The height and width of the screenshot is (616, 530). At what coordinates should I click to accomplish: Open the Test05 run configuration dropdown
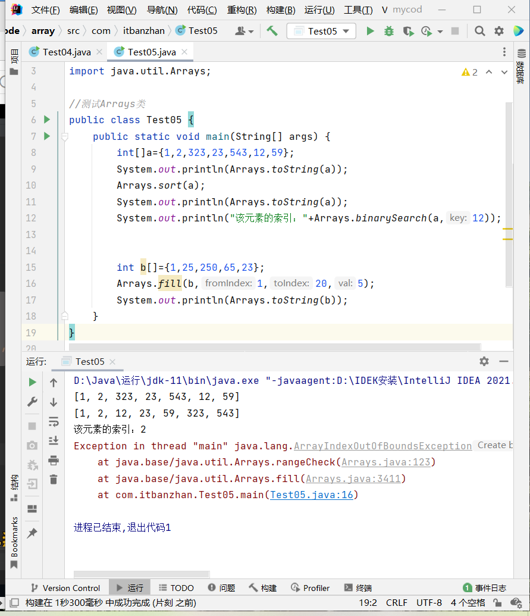click(x=322, y=31)
